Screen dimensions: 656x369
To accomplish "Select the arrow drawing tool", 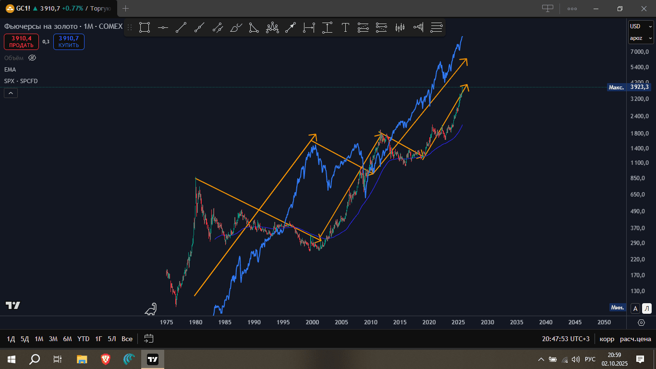I will tap(291, 28).
